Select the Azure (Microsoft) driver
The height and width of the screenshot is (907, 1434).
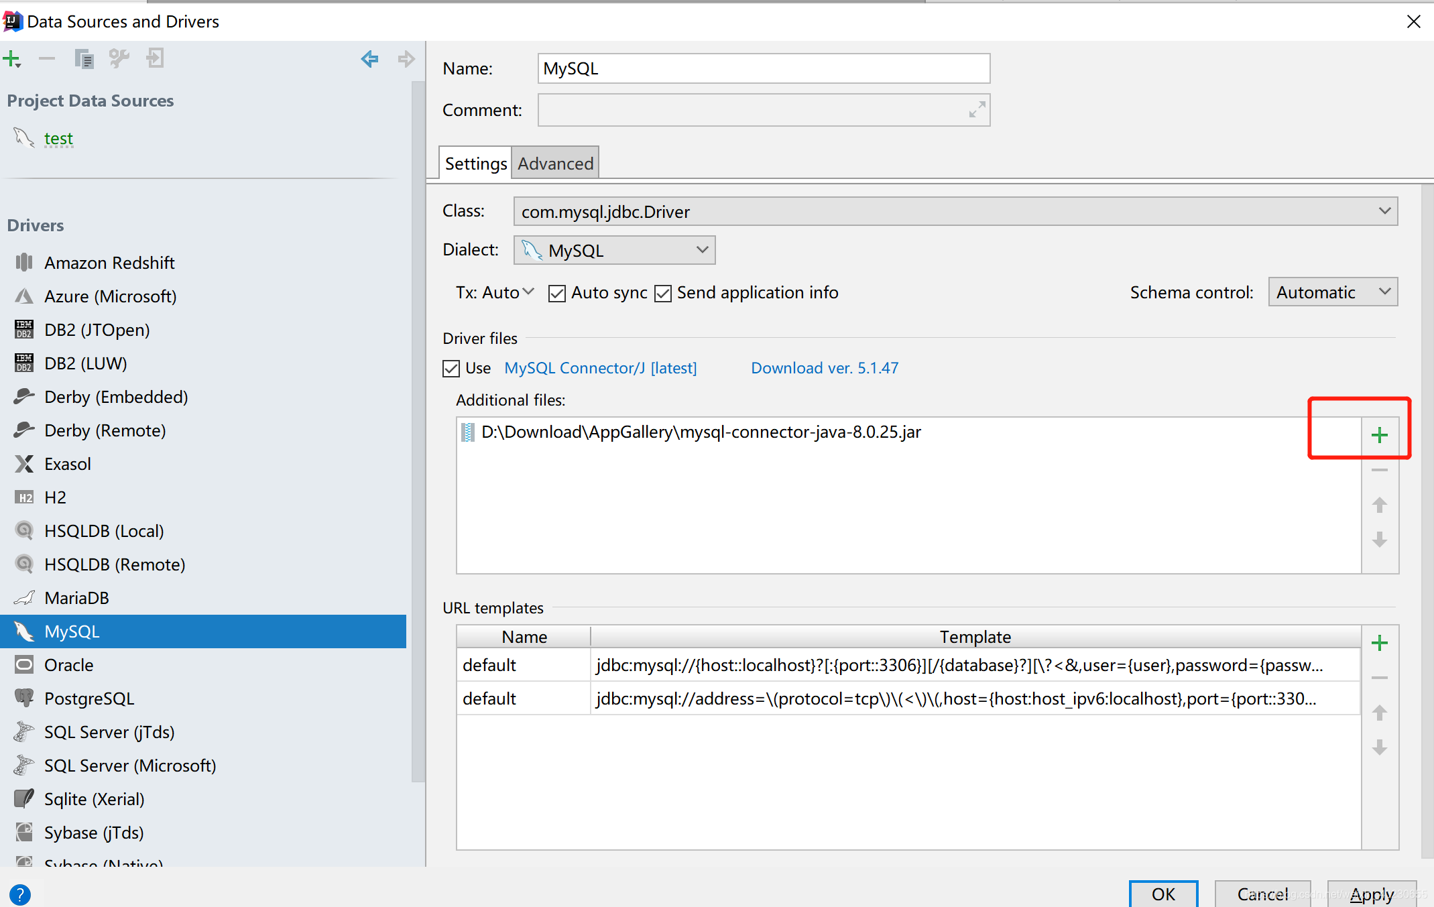pos(203,296)
